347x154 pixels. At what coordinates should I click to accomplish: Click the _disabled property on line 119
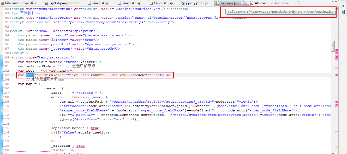pos(61,146)
